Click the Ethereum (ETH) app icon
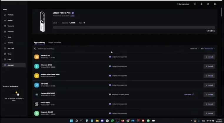The image size is (224, 123). pyautogui.click(x=36, y=66)
